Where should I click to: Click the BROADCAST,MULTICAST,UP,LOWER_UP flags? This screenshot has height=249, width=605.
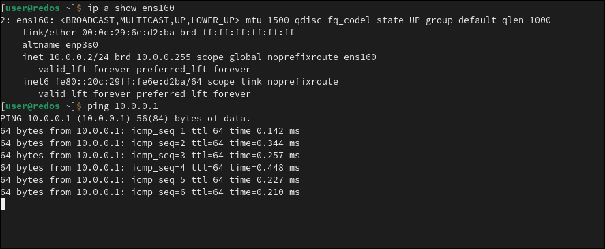(150, 20)
